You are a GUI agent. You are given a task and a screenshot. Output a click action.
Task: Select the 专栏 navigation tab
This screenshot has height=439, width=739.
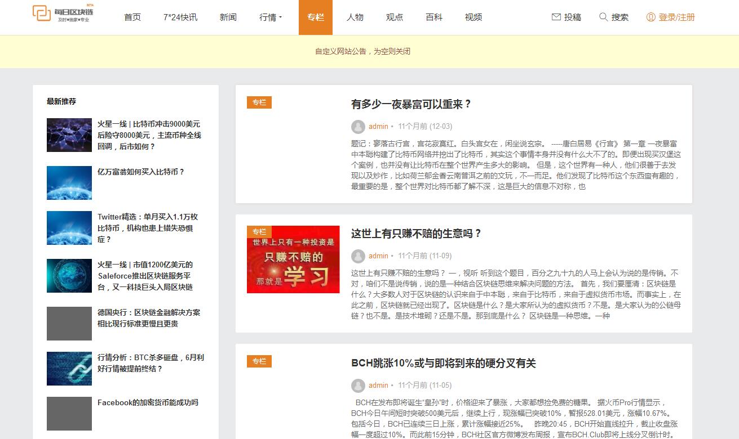[x=316, y=17]
